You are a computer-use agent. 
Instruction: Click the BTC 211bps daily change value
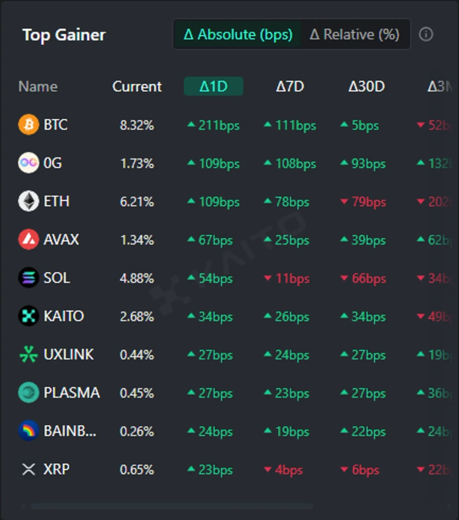213,125
